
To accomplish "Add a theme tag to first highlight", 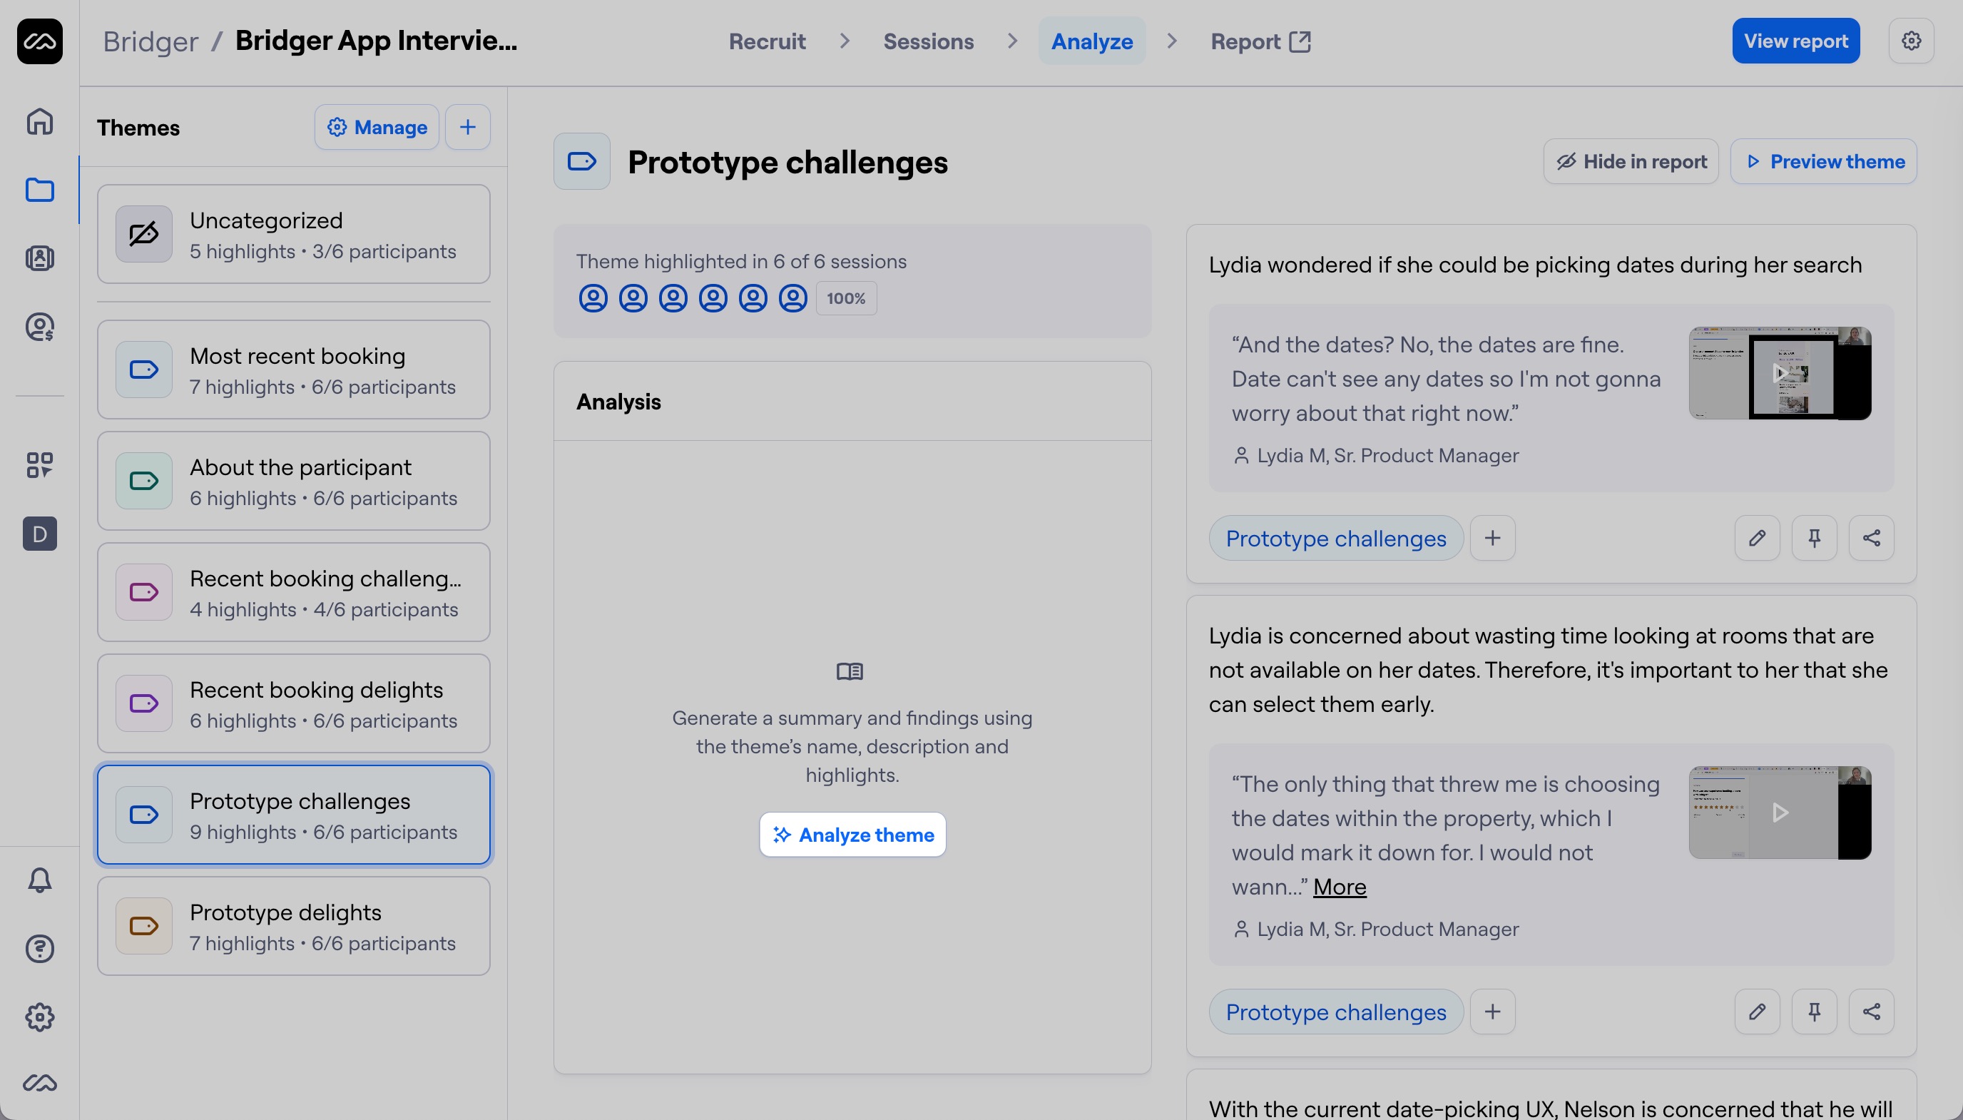I will (x=1492, y=538).
